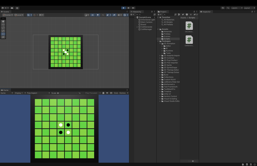Switch to the Inspector tab

click(x=206, y=12)
